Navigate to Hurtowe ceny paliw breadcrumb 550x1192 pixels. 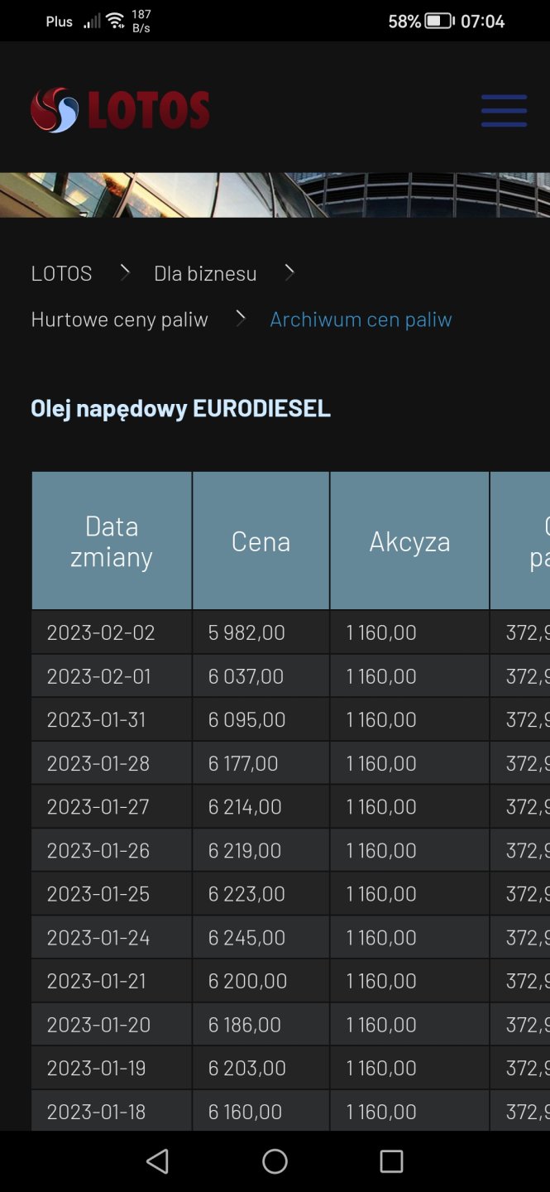click(x=119, y=320)
